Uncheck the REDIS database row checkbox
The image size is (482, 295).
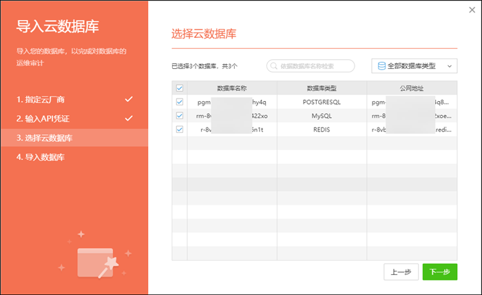click(180, 130)
